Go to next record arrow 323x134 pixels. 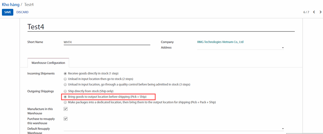[x=320, y=12]
